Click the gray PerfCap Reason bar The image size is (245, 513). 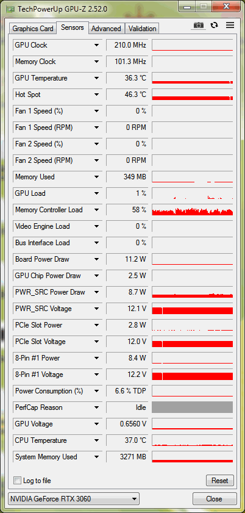point(193,407)
